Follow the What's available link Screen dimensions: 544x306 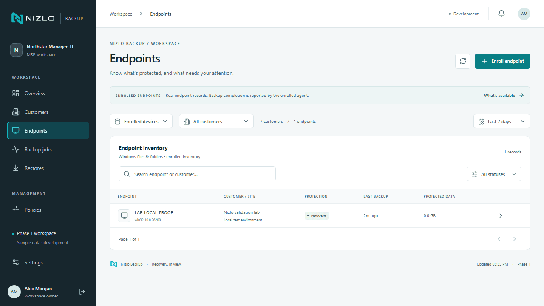pyautogui.click(x=504, y=96)
